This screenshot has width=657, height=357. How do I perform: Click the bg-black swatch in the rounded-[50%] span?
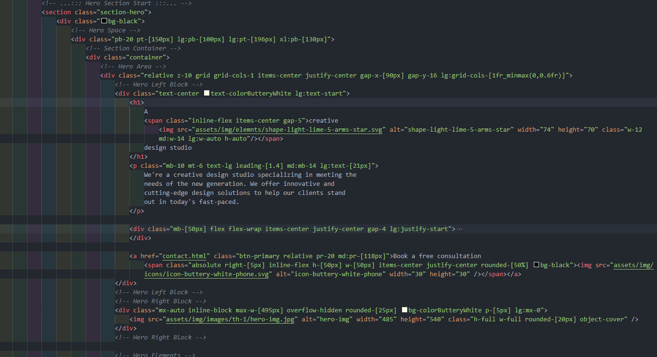point(537,265)
